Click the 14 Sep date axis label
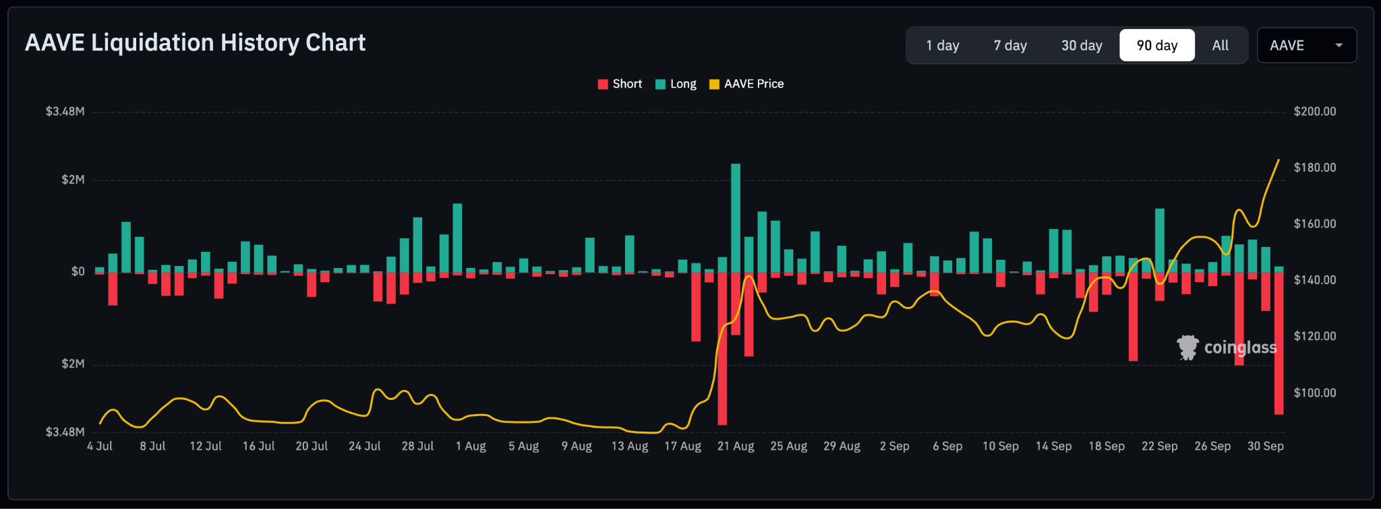The width and height of the screenshot is (1381, 509). 1053,446
